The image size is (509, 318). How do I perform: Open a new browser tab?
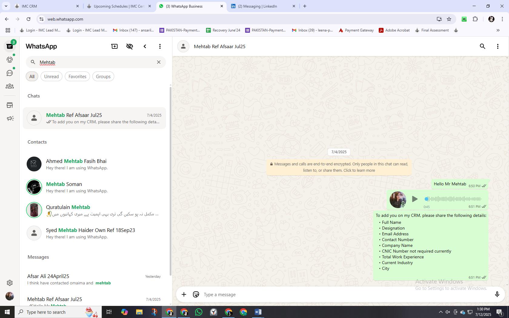click(x=305, y=6)
